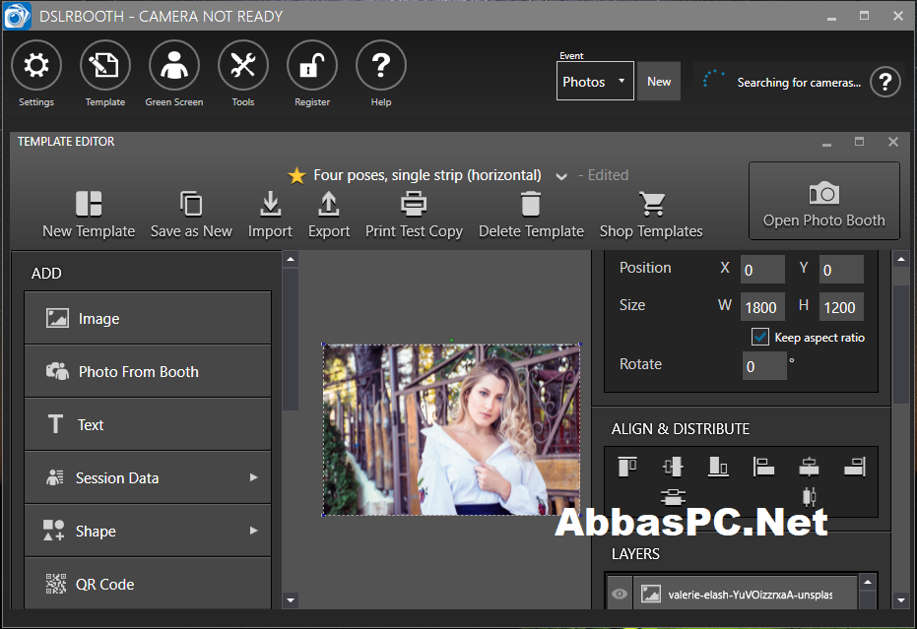Add a Text element
917x629 pixels.
(x=148, y=424)
